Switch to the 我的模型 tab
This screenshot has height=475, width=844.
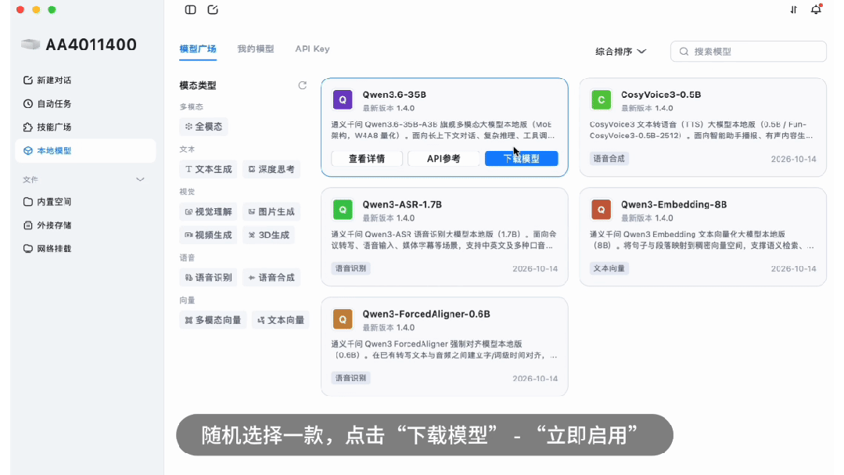pos(256,49)
